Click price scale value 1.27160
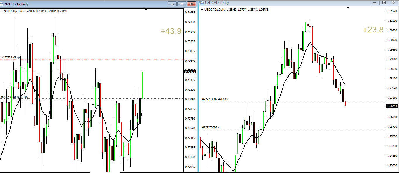Image resolution: width=399 pixels, height=173 pixels. (x=392, y=98)
